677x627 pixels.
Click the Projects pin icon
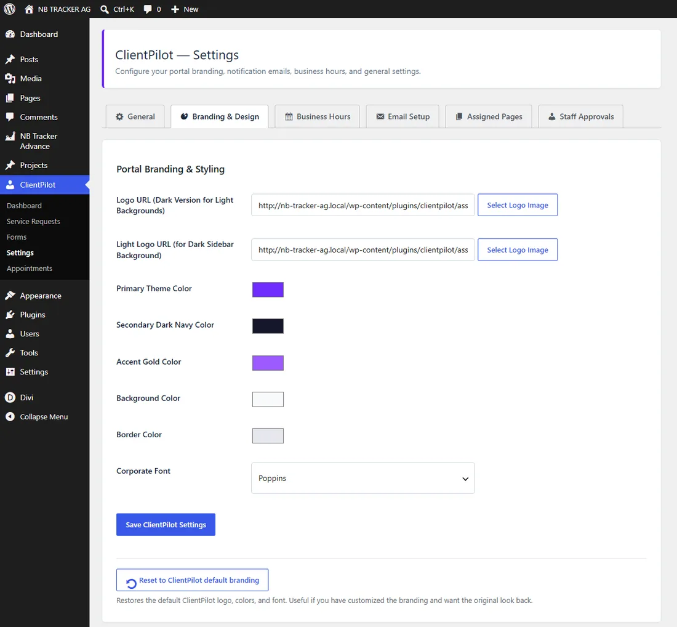10,165
